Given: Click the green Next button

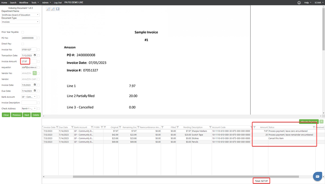Looking at the screenshot, I should (x=27, y=115).
